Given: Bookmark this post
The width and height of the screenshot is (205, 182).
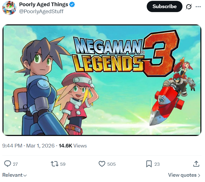Looking at the screenshot, I should pos(149,164).
